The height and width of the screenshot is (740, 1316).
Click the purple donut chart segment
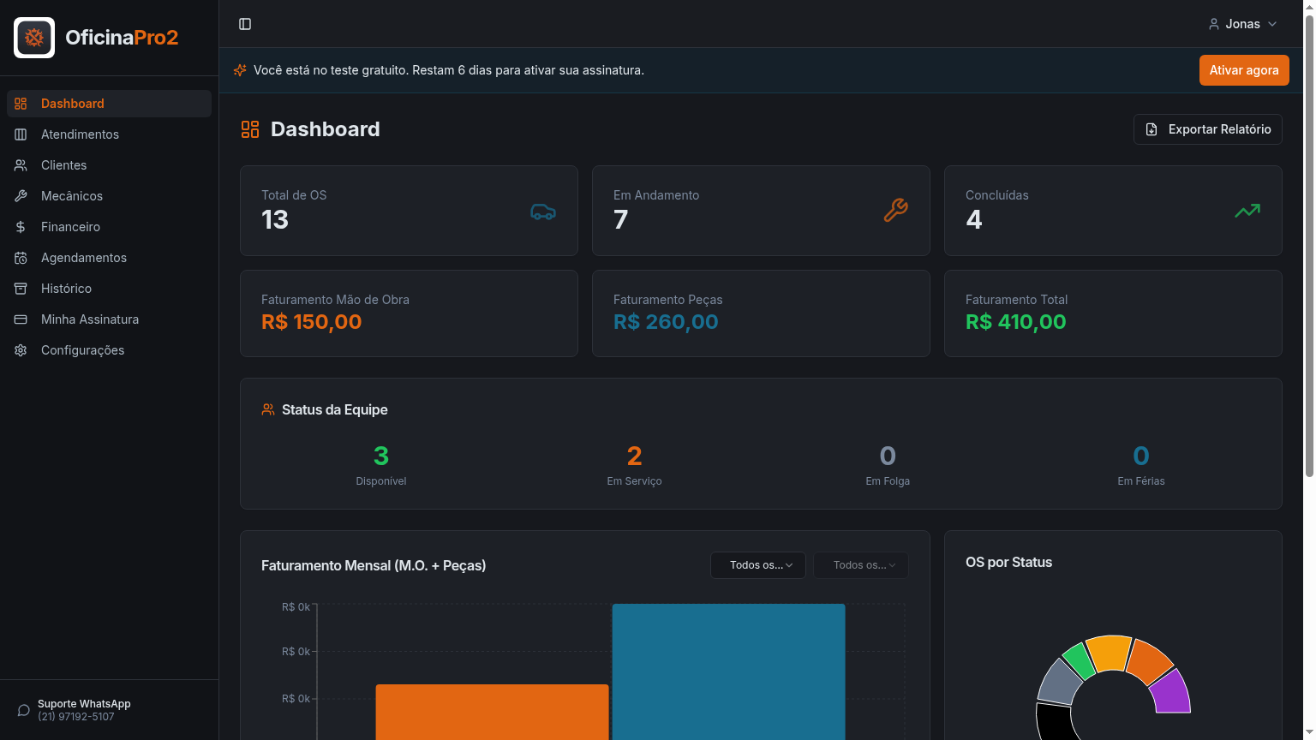pyautogui.click(x=1172, y=692)
